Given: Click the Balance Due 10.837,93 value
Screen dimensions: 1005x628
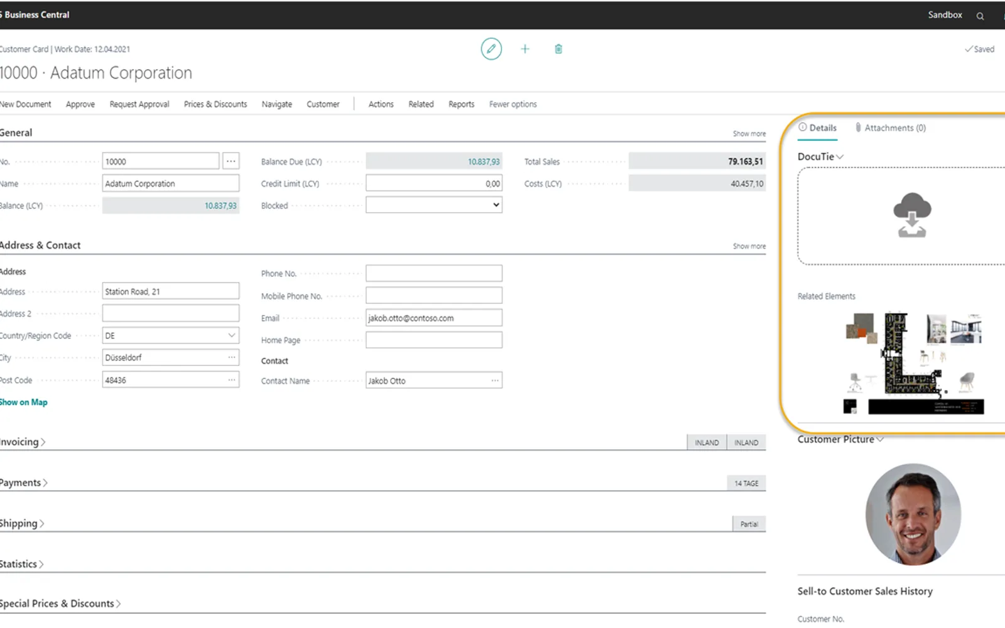Looking at the screenshot, I should click(484, 161).
